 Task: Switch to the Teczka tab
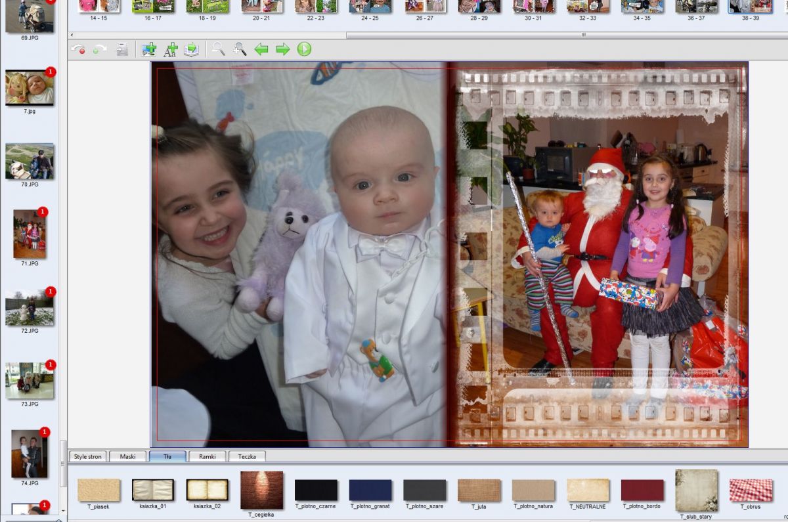(x=247, y=456)
